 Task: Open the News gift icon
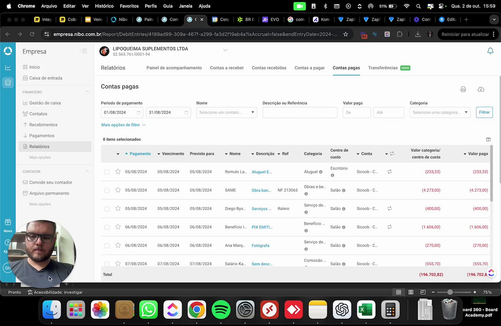(8, 222)
